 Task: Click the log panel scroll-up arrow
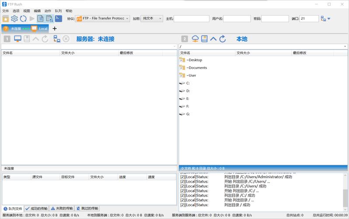(x=345, y=176)
